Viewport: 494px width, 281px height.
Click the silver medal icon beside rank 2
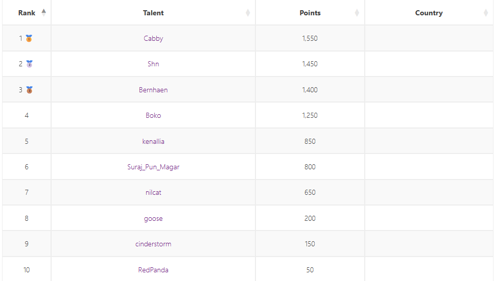(x=29, y=64)
